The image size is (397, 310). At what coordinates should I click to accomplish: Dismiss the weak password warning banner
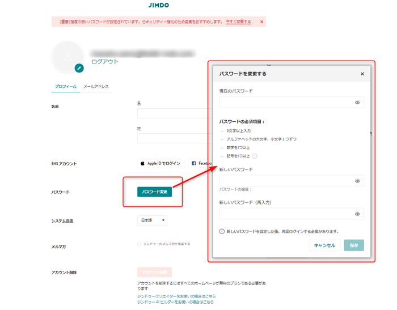[261, 22]
